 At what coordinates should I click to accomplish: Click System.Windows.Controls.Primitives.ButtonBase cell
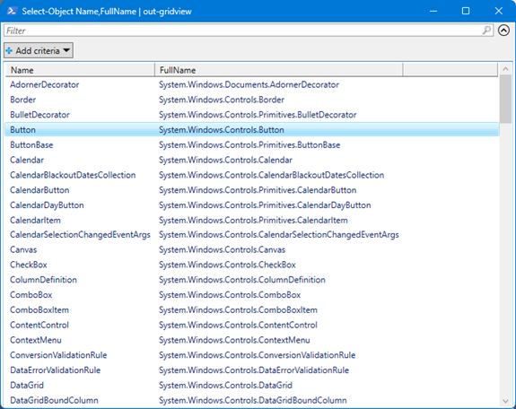point(249,144)
